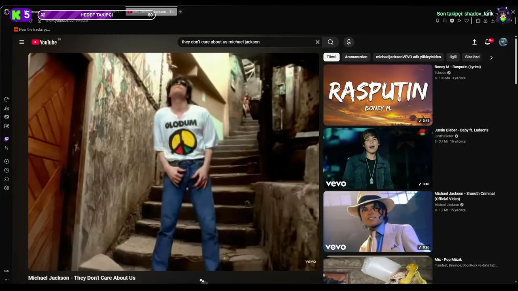Open the YouTube upload/create button
Viewport: 518px width, 291px height.
pos(475,42)
